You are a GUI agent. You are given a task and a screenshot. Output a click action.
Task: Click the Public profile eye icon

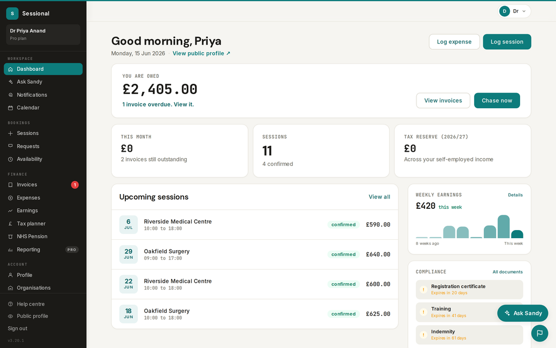click(10, 316)
